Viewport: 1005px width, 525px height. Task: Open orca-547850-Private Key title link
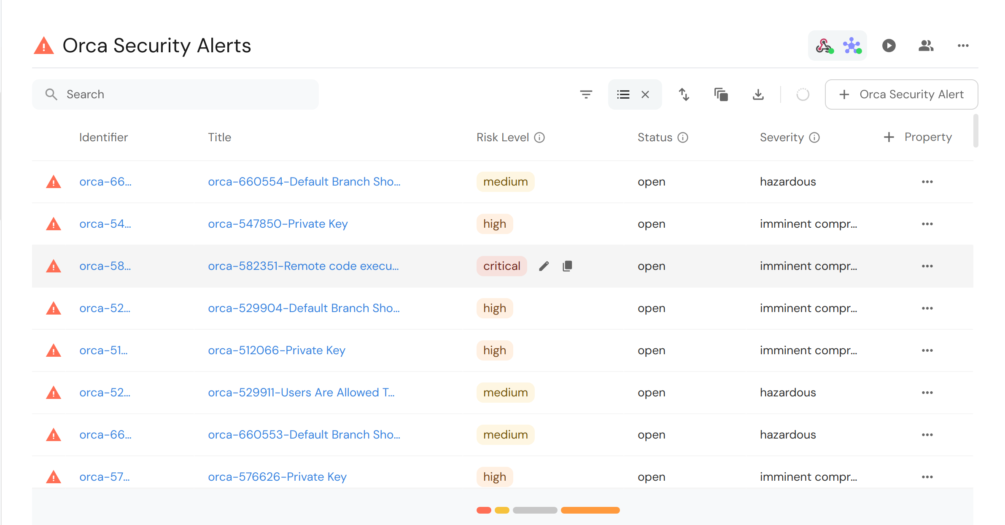tap(278, 224)
